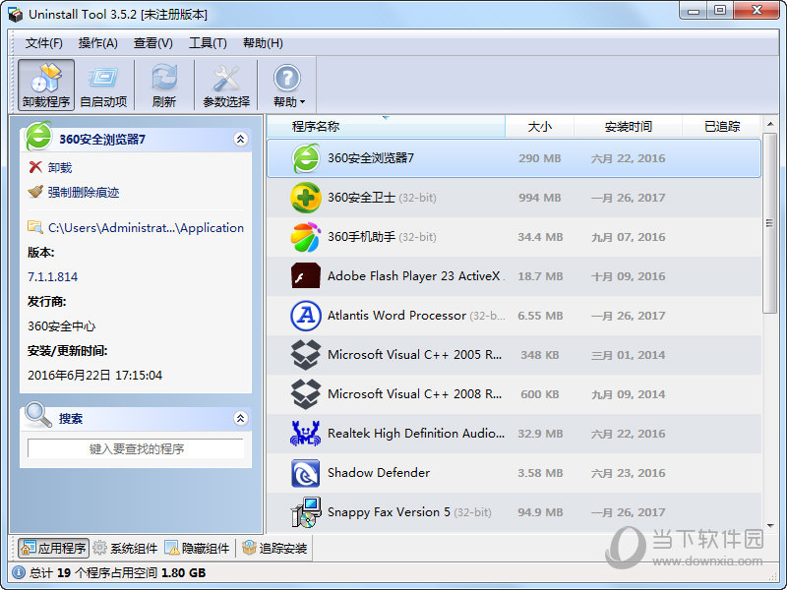Click the Adobe Flash Player 23 icon
This screenshot has width=787, height=590.
(x=305, y=276)
